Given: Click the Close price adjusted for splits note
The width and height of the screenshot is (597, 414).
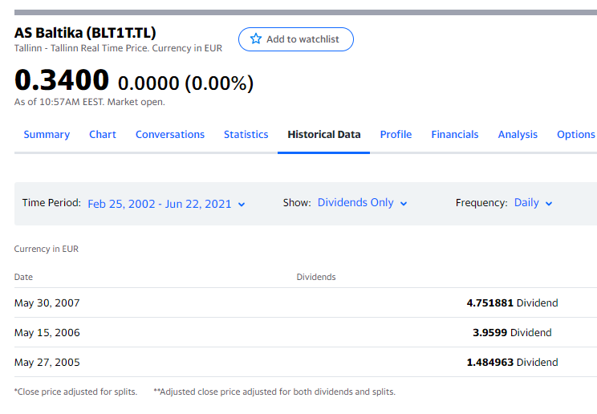Looking at the screenshot, I should click(x=75, y=392).
